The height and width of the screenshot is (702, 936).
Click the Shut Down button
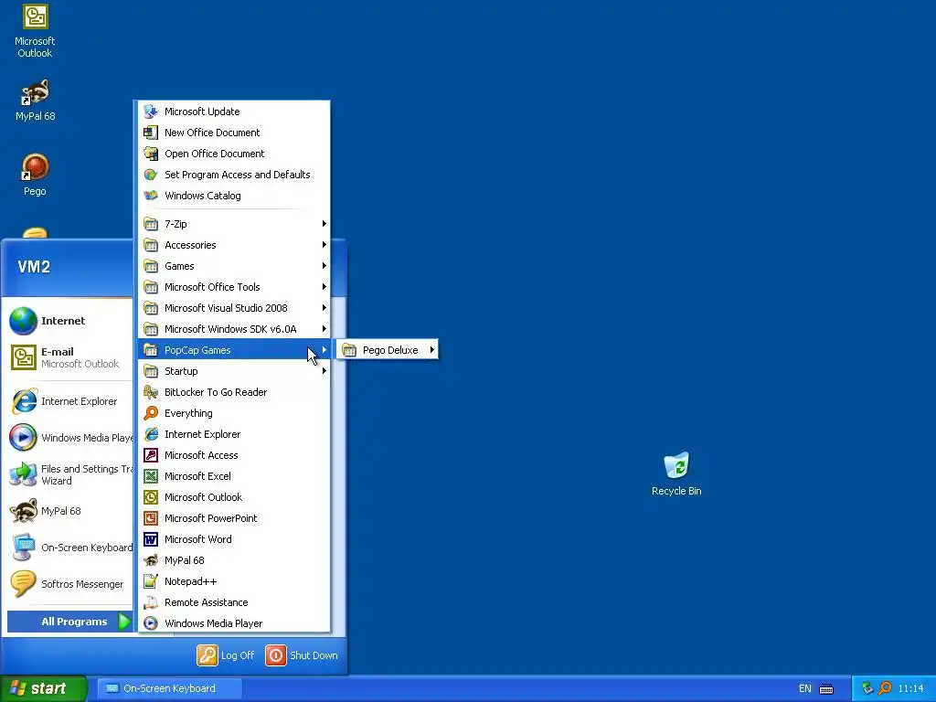pos(302,655)
